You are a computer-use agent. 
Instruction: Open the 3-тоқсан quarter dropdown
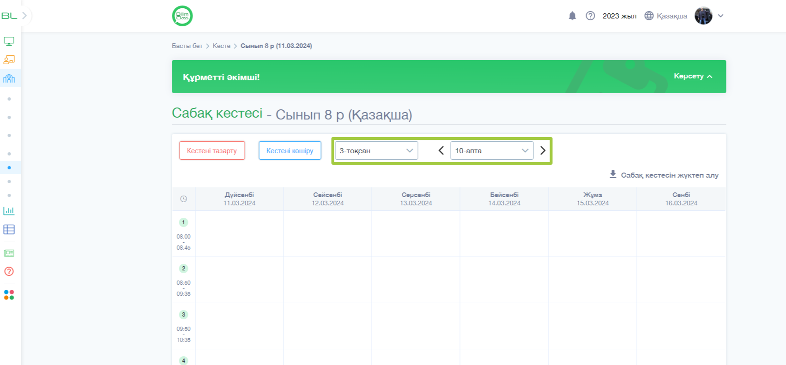coord(376,150)
